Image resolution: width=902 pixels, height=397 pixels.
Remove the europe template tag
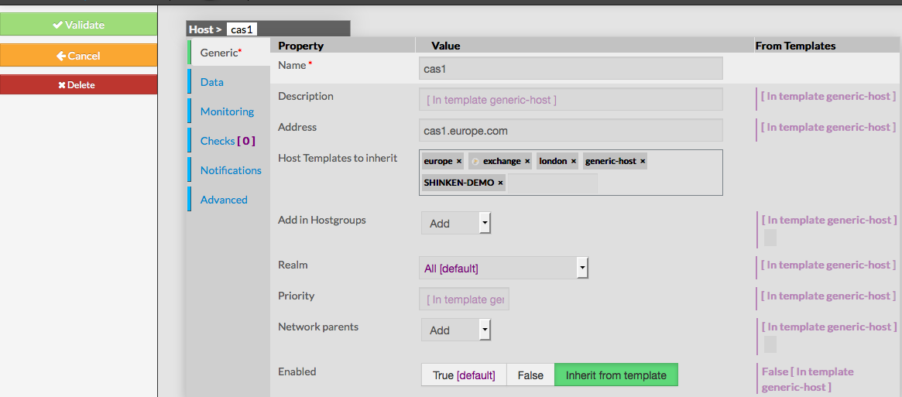point(459,162)
